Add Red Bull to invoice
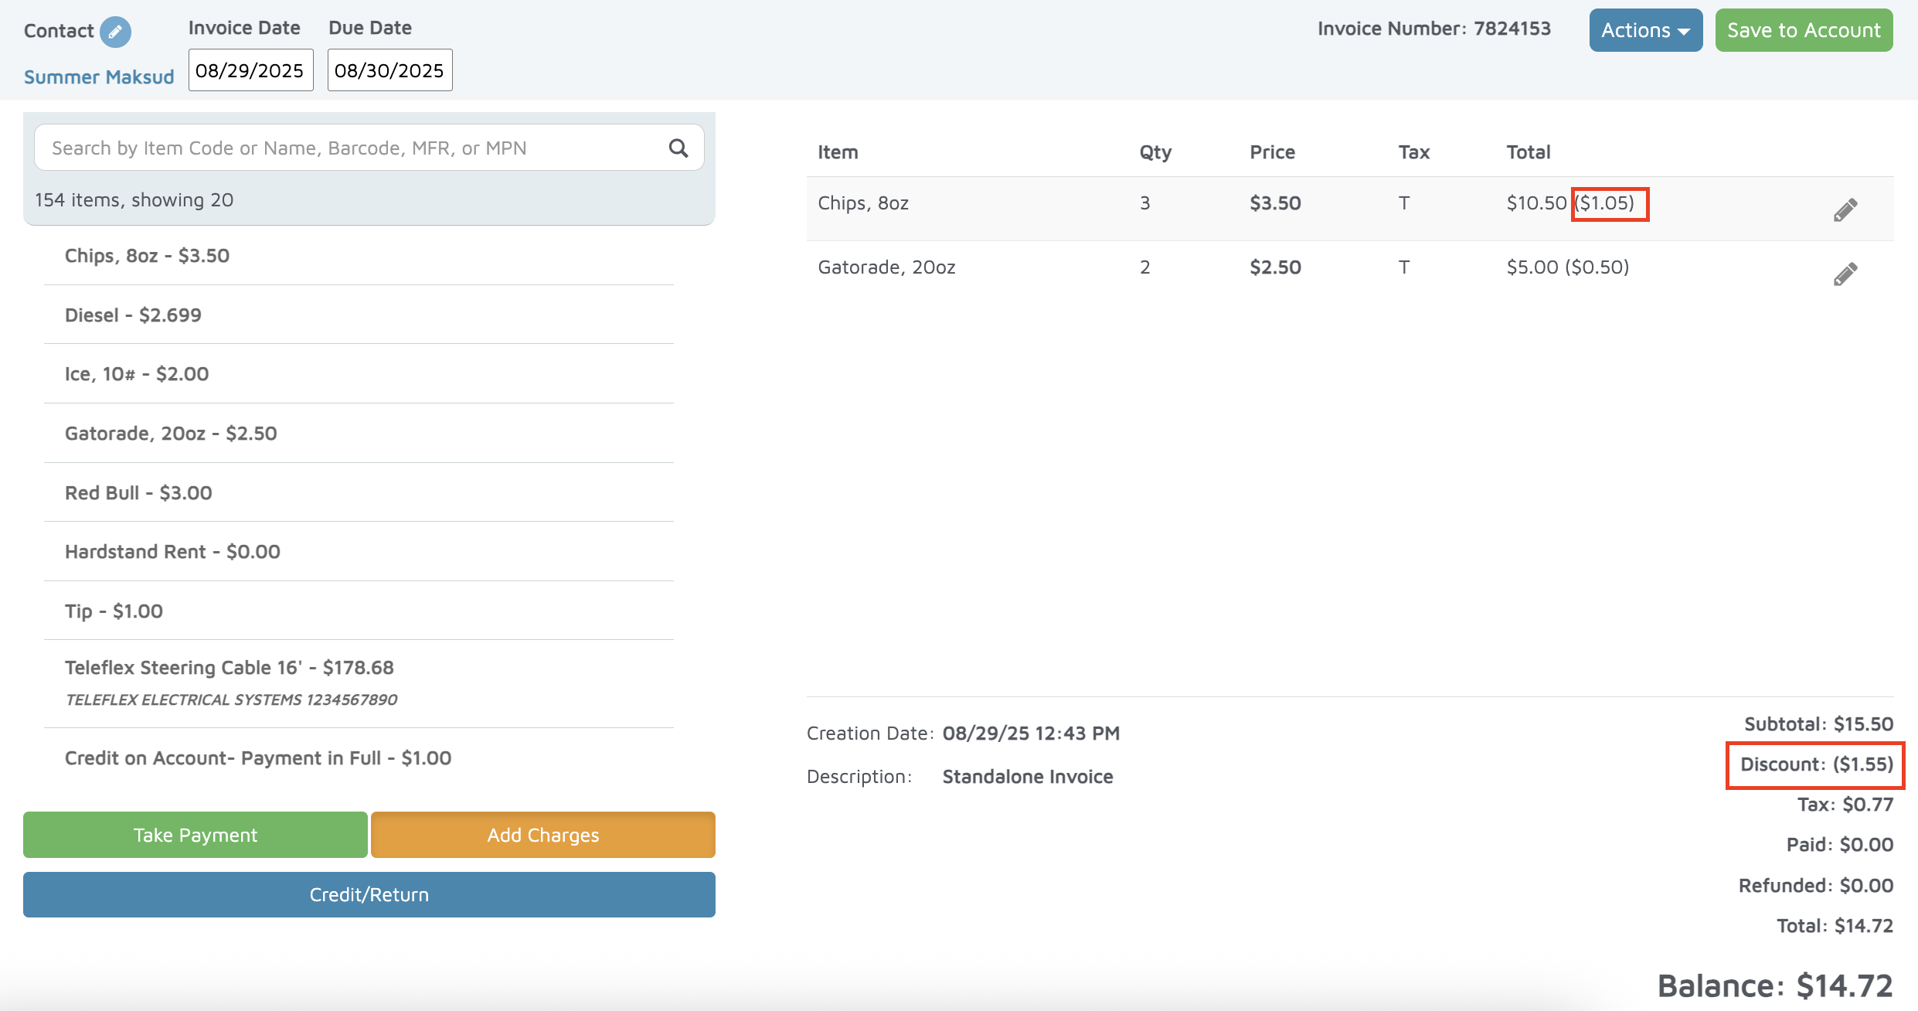 pyautogui.click(x=138, y=493)
